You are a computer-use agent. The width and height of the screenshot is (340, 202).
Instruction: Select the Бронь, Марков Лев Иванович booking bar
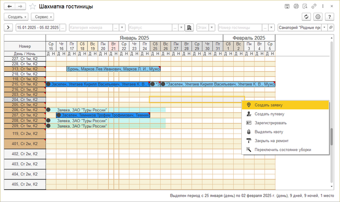click(x=113, y=69)
